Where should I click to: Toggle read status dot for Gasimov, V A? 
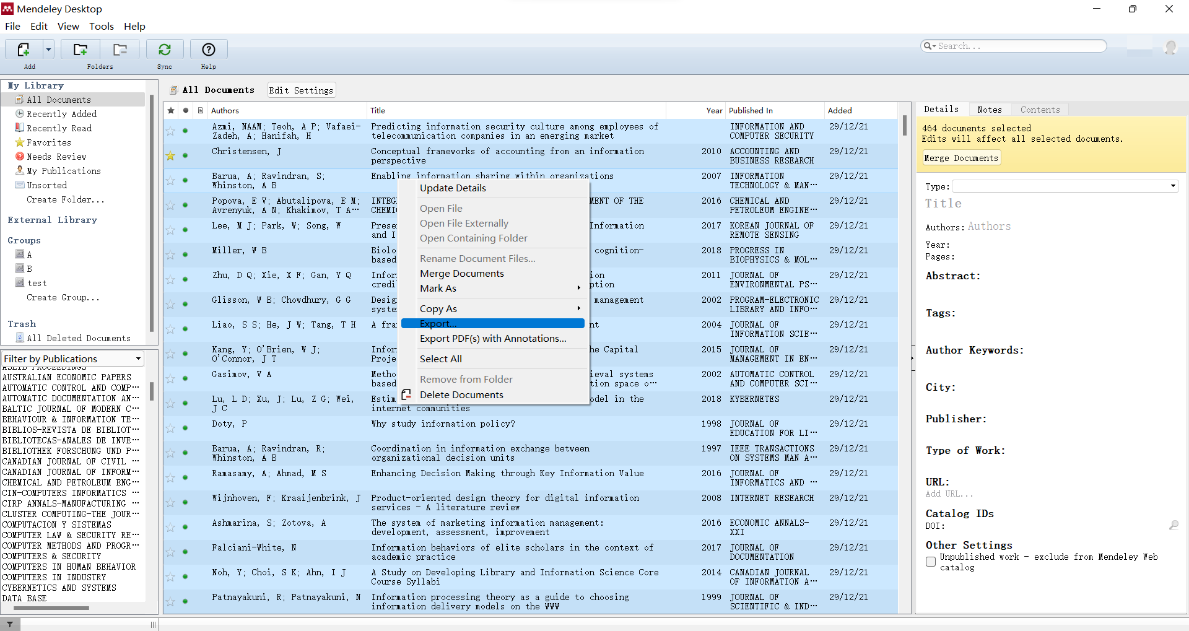[185, 378]
